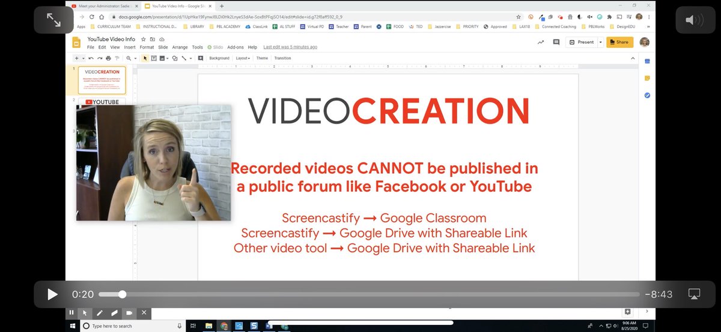Star the YouTube Video Info presentation
The width and height of the screenshot is (721, 332).
pos(143,39)
